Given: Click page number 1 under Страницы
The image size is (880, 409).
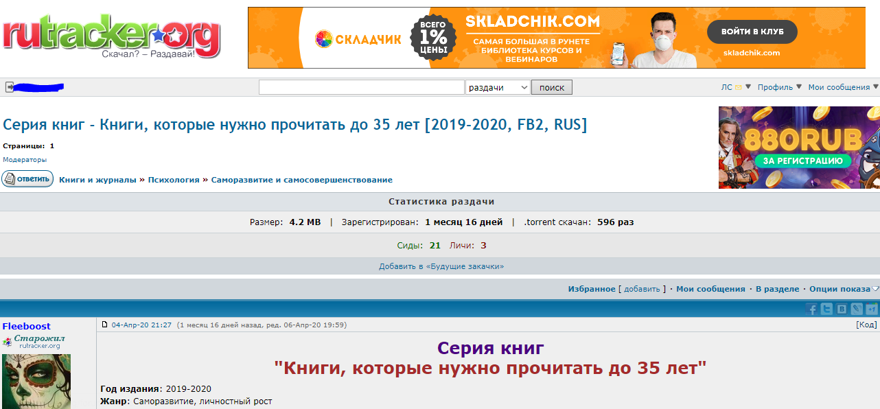Looking at the screenshot, I should (52, 146).
